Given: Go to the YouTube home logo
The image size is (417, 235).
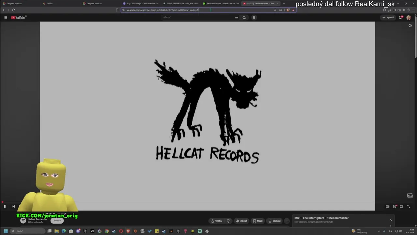Looking at the screenshot, I should [19, 17].
